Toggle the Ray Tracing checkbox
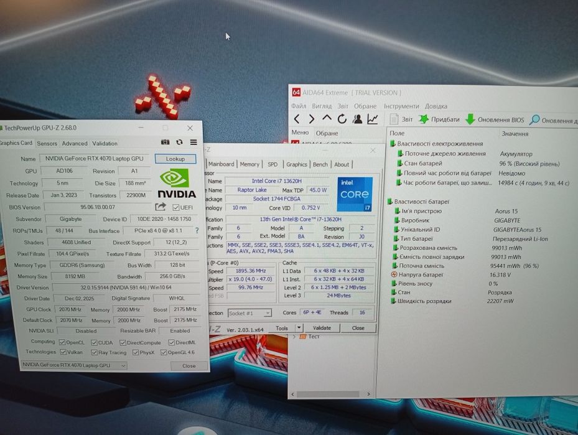 [95, 352]
